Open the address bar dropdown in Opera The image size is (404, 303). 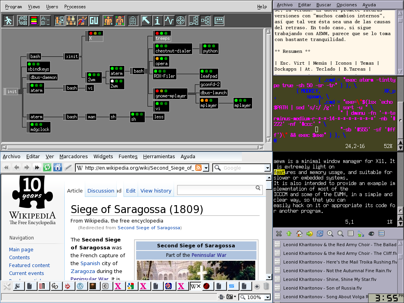(x=206, y=168)
